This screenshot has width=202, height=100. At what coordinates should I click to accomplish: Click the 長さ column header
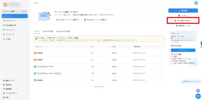[x=92, y=47]
